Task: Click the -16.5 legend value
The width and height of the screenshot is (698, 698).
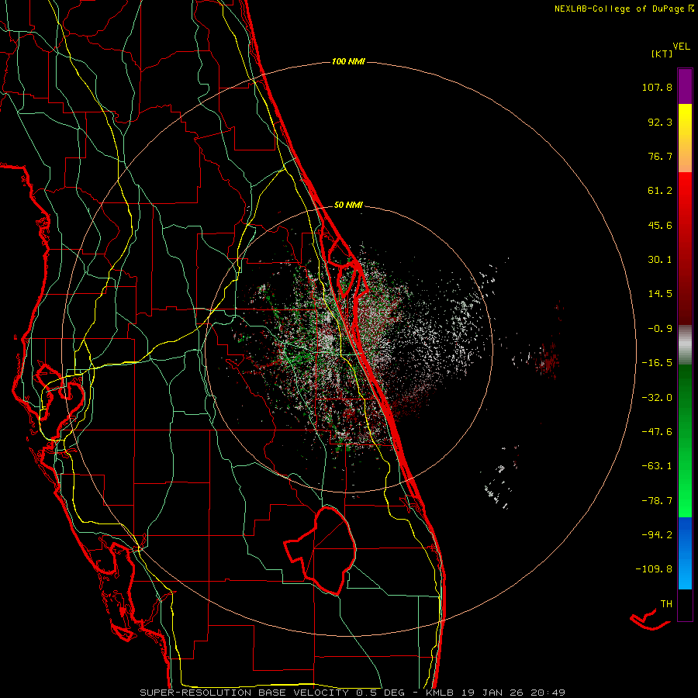Action: coord(657,363)
